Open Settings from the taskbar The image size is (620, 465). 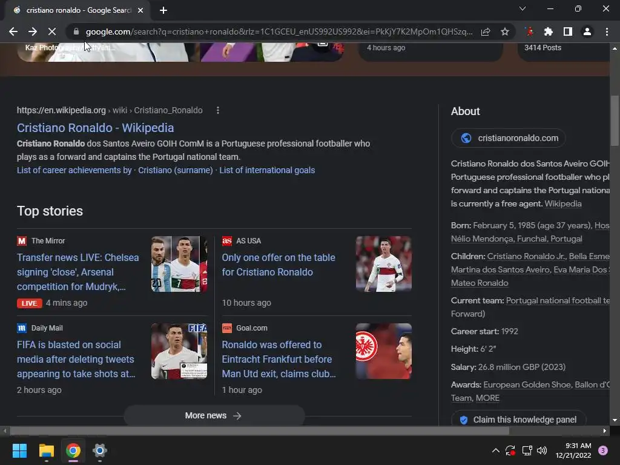[x=100, y=450]
